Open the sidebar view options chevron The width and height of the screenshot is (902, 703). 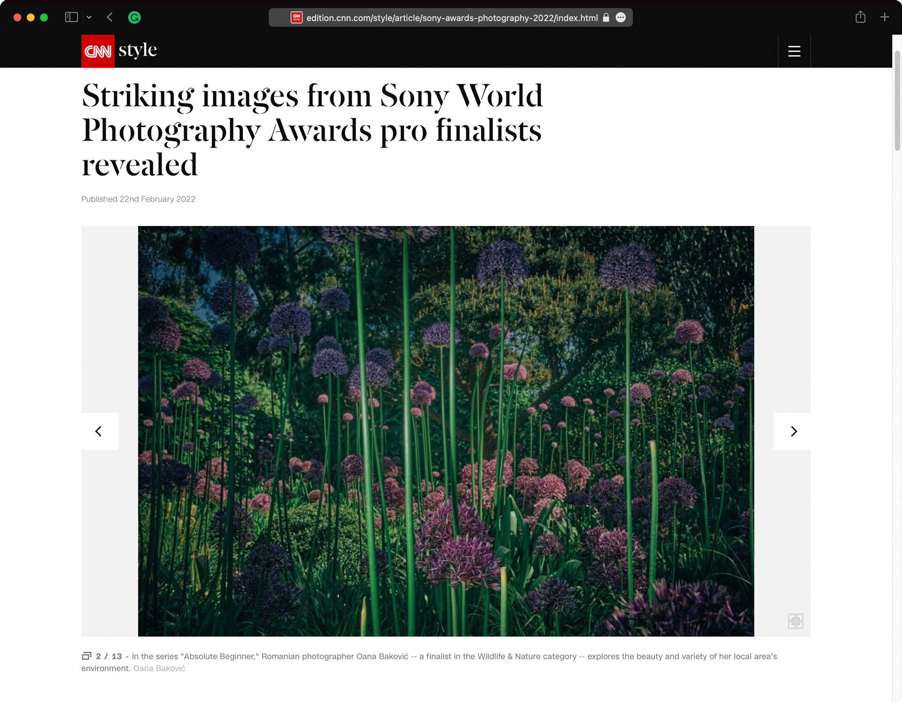pyautogui.click(x=89, y=17)
